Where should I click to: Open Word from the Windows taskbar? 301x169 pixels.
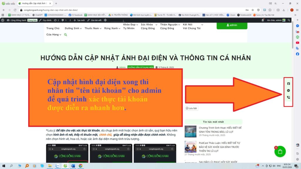click(73, 166)
